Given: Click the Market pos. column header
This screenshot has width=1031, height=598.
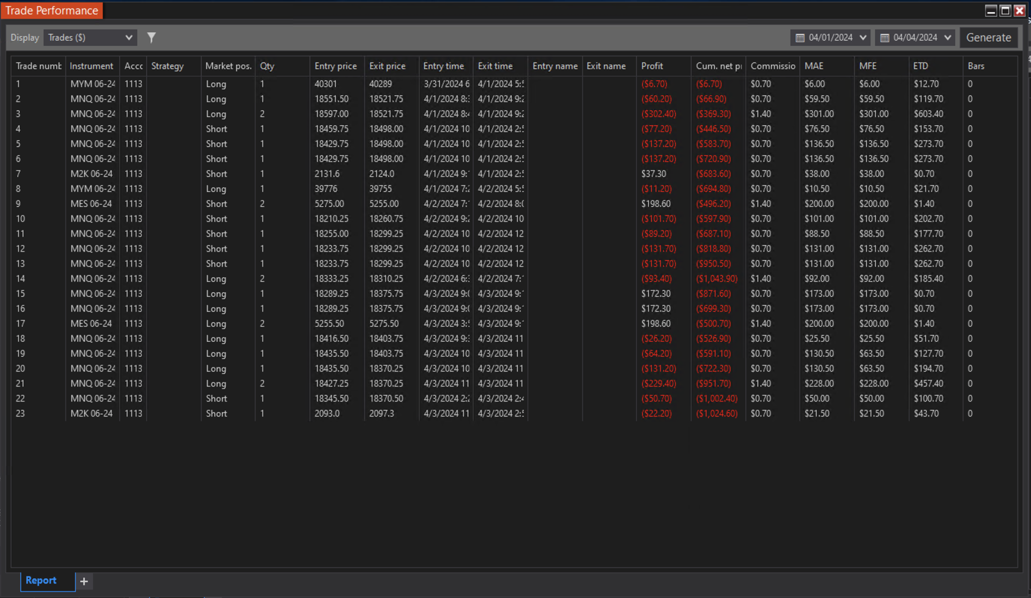Looking at the screenshot, I should click(228, 66).
